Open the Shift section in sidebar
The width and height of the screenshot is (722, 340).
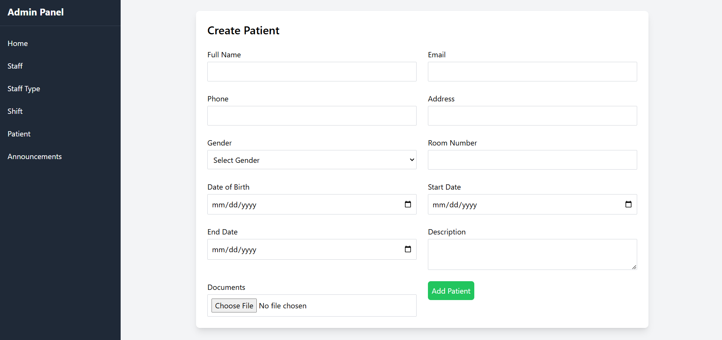click(x=15, y=111)
